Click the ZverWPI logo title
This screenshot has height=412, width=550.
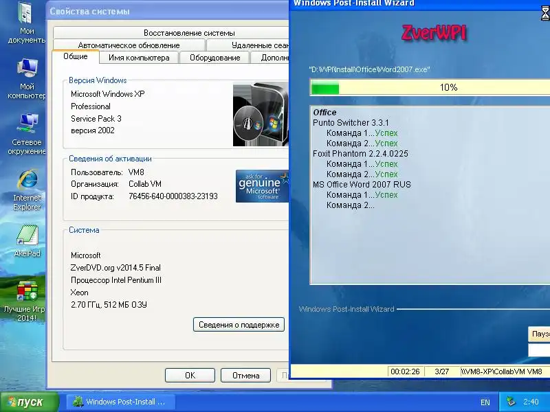coord(434,33)
